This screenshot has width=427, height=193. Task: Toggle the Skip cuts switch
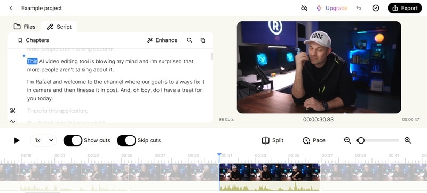click(126, 140)
